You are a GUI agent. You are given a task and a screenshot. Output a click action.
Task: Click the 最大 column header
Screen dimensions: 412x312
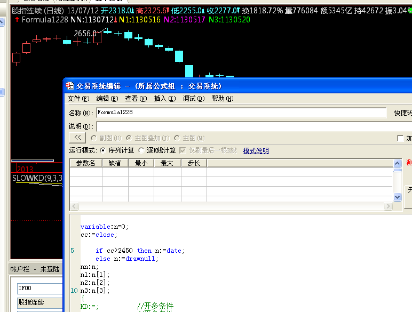coord(168,163)
